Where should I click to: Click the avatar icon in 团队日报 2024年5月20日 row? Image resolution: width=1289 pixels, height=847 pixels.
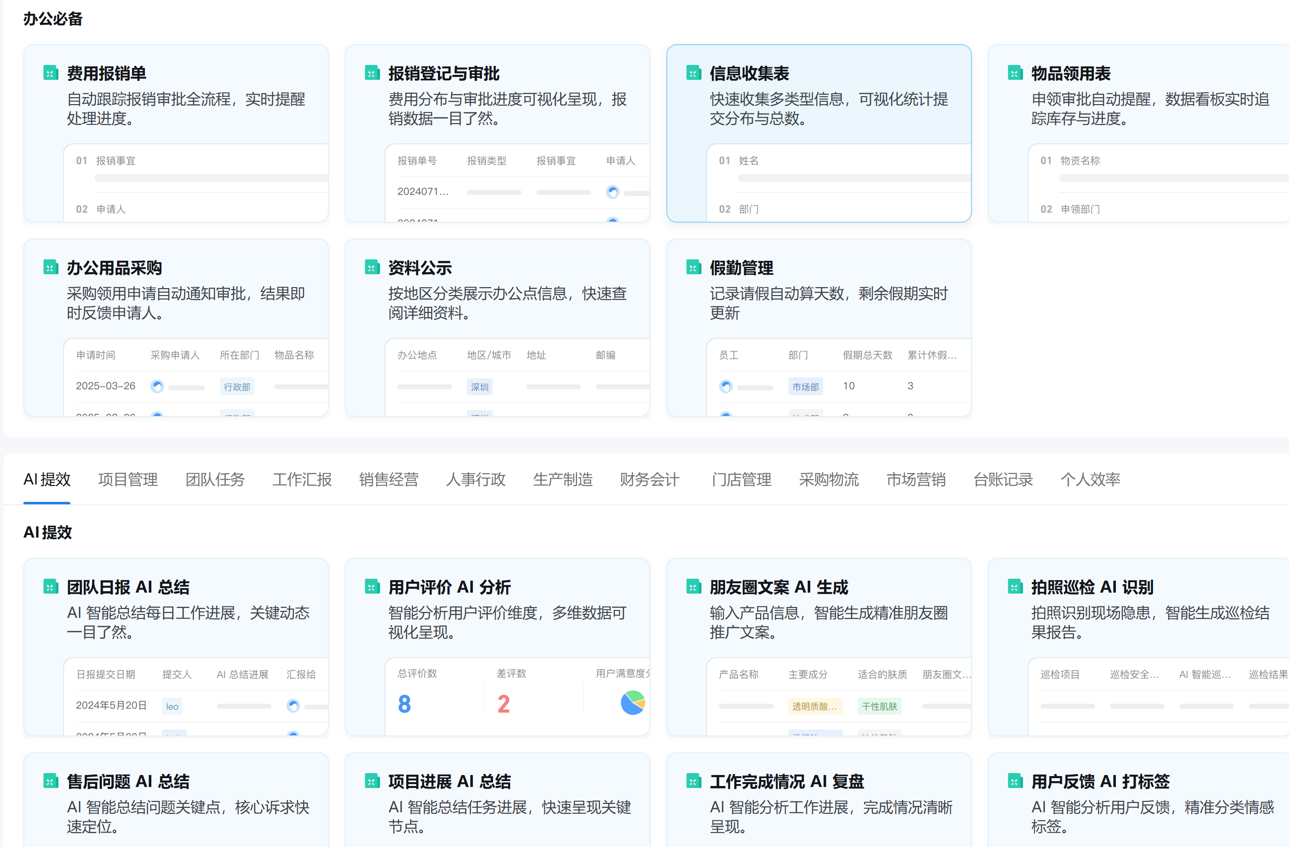coord(293,706)
